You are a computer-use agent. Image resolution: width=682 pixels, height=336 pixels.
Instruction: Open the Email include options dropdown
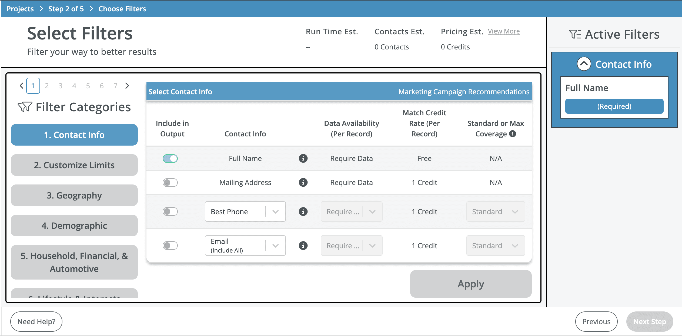pyautogui.click(x=275, y=246)
